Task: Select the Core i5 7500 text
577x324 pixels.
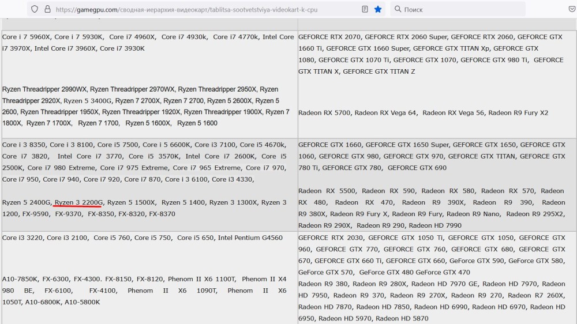Action: (118, 145)
